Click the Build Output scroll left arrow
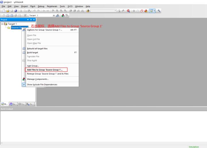 tap(2, 143)
